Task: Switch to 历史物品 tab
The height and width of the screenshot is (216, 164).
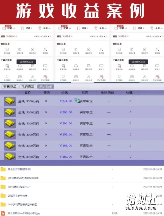Action: pyautogui.click(x=46, y=87)
